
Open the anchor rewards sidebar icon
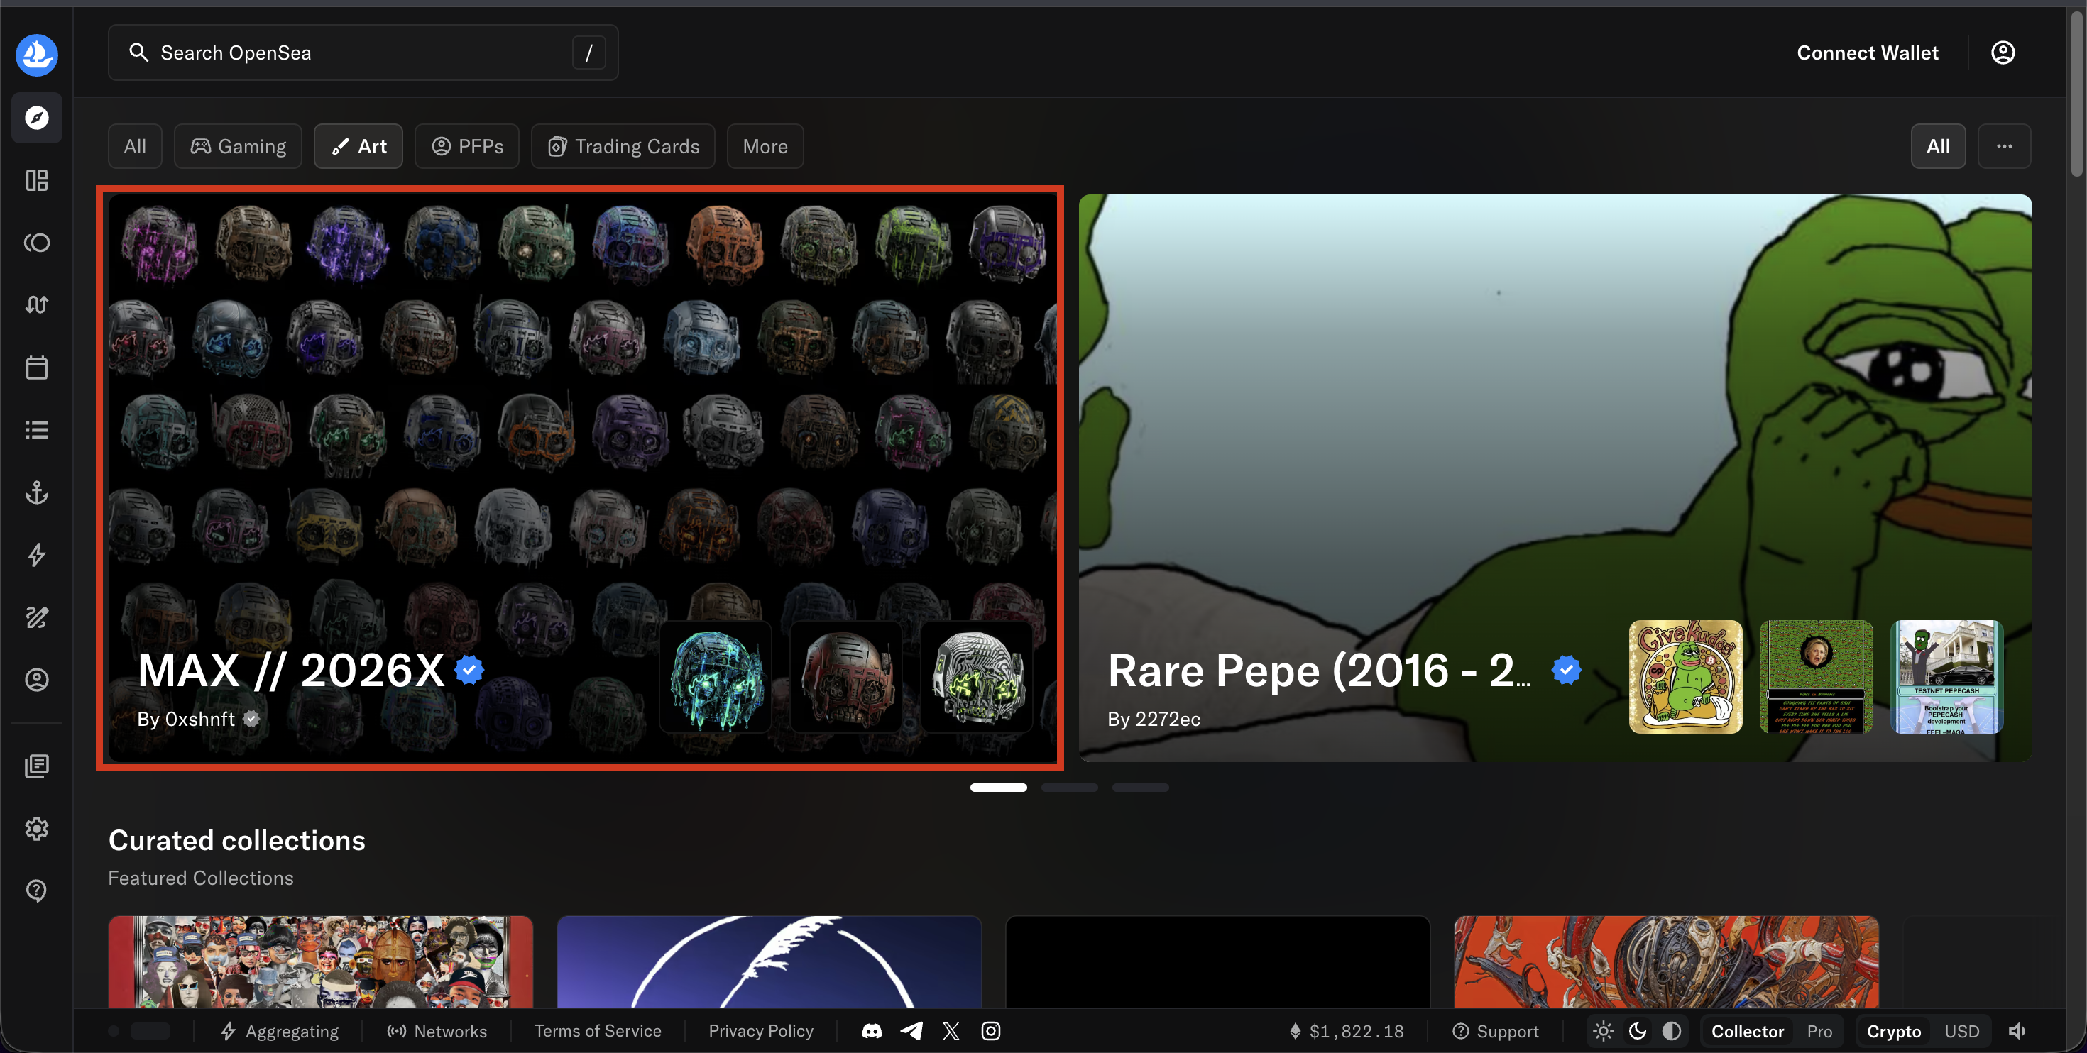click(x=36, y=492)
